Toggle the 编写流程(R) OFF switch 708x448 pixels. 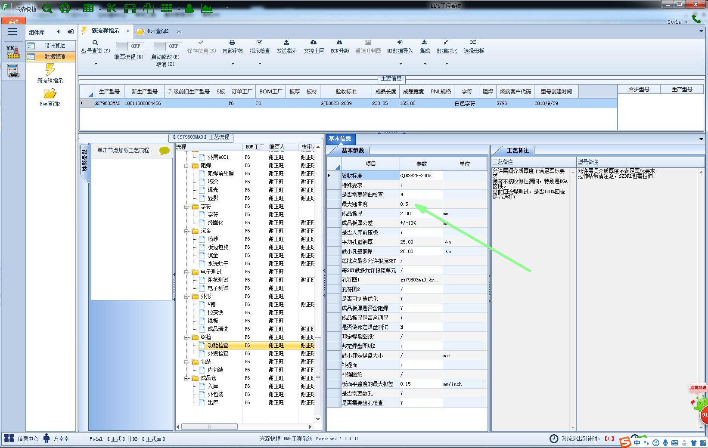coord(130,46)
